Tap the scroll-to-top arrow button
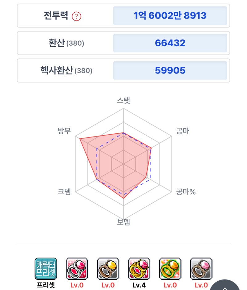Screen dimensions: 247x290 click(x=225, y=286)
